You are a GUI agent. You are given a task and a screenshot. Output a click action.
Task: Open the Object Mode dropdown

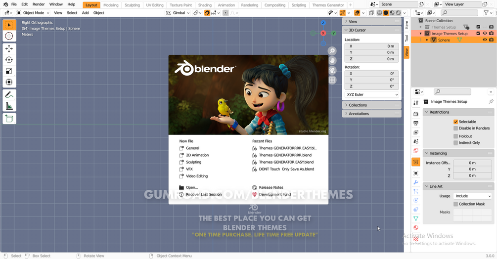(x=33, y=13)
